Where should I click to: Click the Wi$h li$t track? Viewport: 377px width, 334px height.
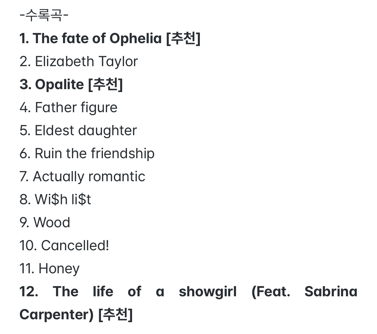pos(55,199)
